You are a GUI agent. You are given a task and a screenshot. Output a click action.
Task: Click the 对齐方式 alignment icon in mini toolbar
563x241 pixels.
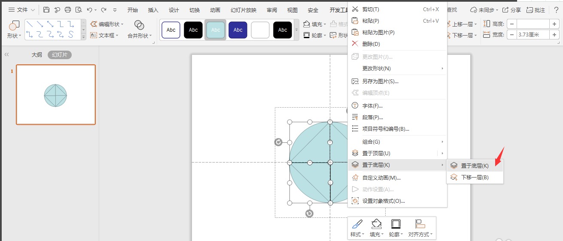420,224
